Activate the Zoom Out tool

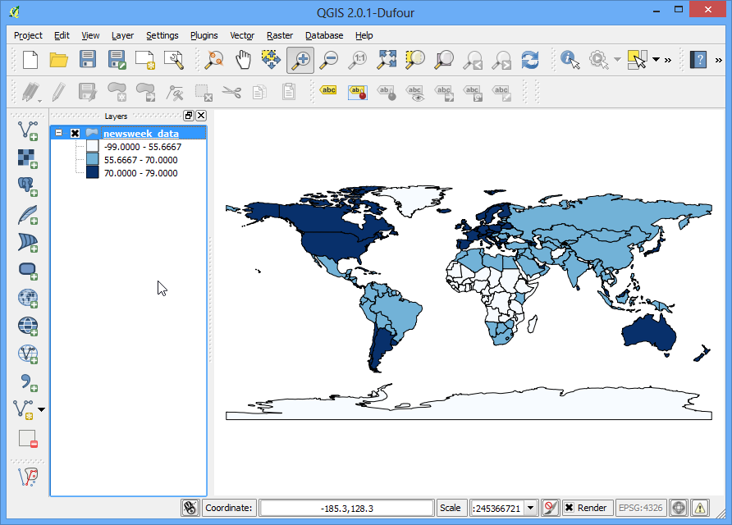pos(328,60)
